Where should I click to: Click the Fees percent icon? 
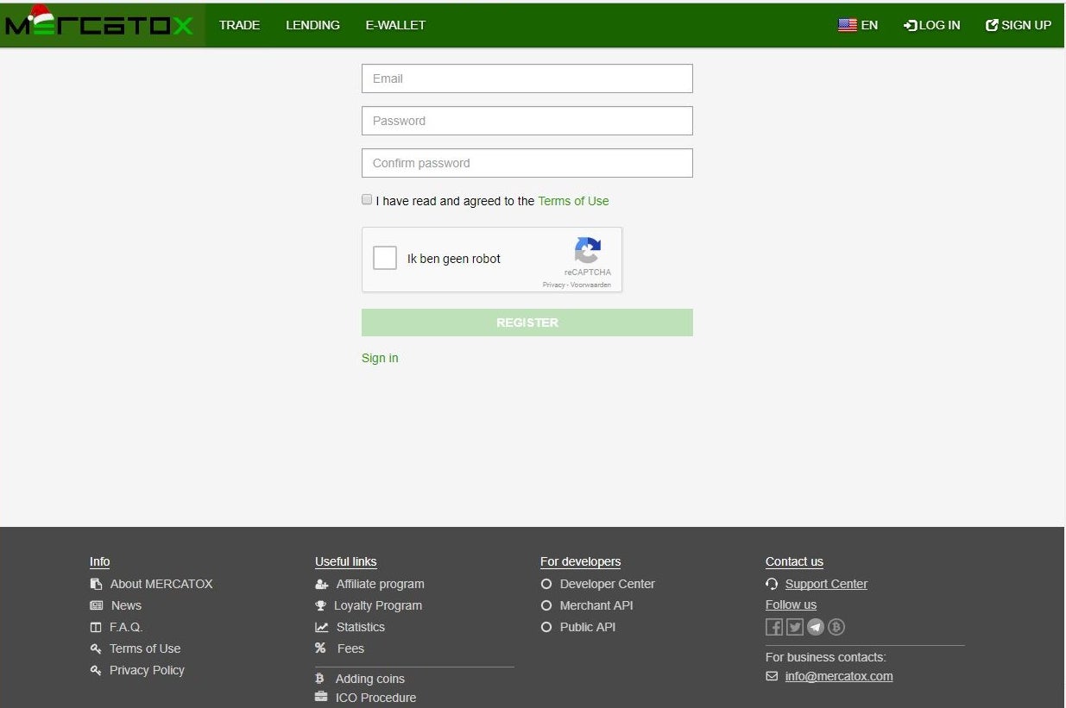[320, 648]
